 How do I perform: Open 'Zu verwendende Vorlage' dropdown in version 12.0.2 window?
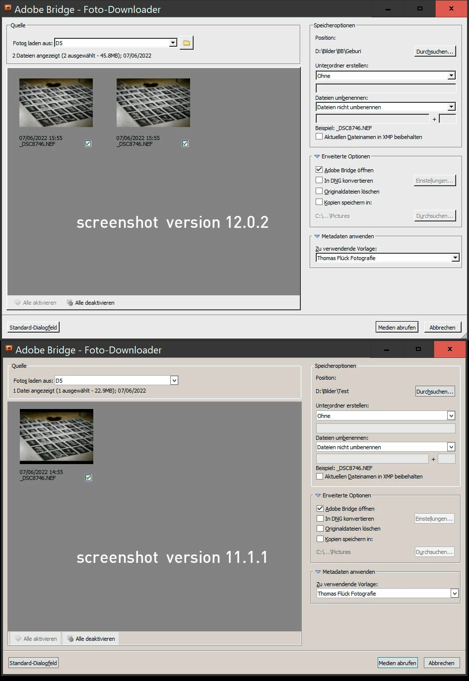(387, 258)
